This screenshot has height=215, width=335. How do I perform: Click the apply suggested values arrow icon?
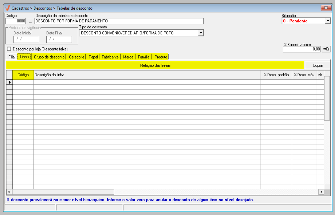[326, 49]
